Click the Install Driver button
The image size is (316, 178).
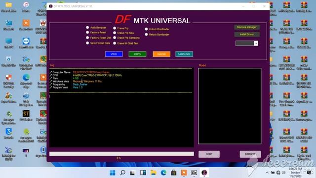click(247, 34)
